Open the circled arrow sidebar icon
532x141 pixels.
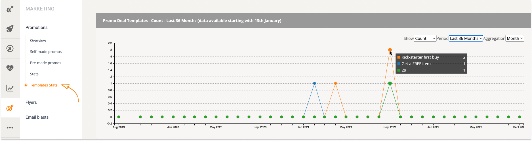point(10,49)
